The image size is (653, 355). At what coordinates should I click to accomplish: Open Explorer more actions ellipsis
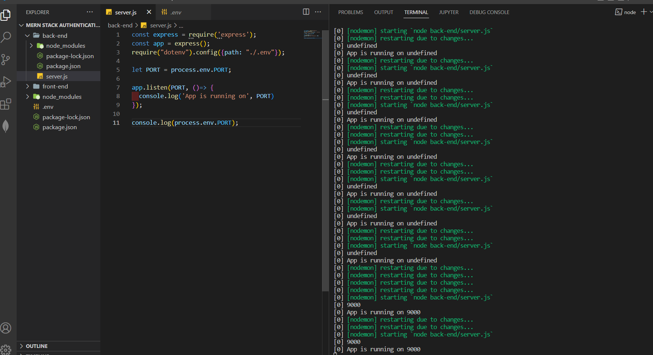click(90, 12)
